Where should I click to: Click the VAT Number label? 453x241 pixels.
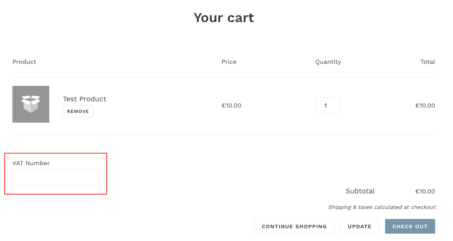click(31, 163)
